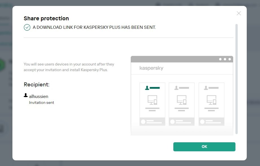This screenshot has width=260, height=166.
Task: Click the three dots in illustration title bar
Action: 225,59
